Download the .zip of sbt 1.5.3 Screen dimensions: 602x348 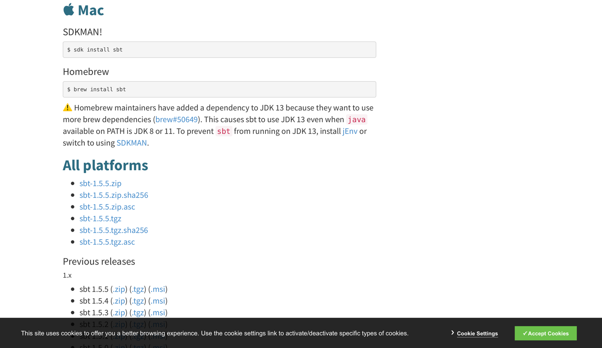(x=119, y=312)
